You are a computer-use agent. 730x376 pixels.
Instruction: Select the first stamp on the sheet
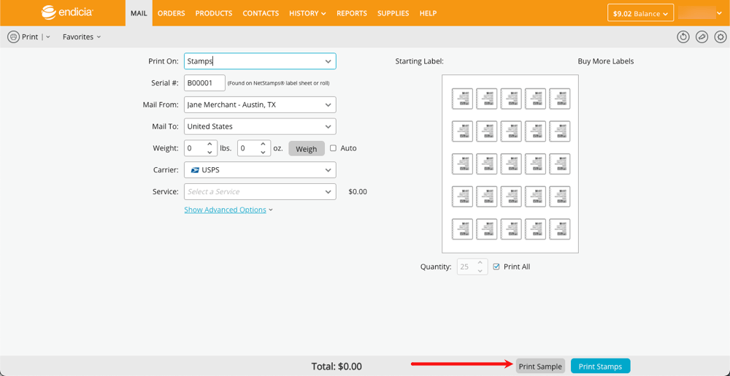[x=462, y=99]
